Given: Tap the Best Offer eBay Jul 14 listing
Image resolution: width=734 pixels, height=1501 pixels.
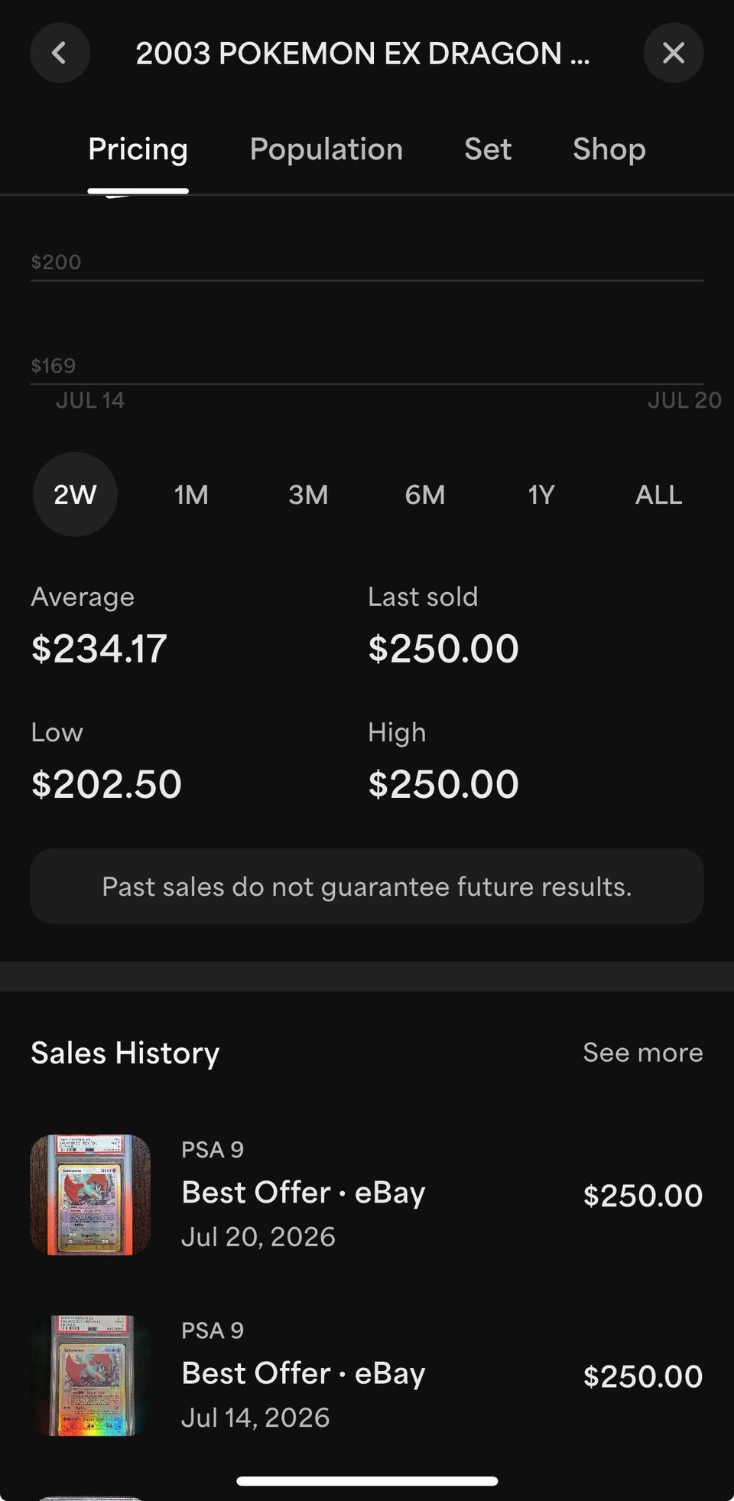Looking at the screenshot, I should [x=367, y=1376].
